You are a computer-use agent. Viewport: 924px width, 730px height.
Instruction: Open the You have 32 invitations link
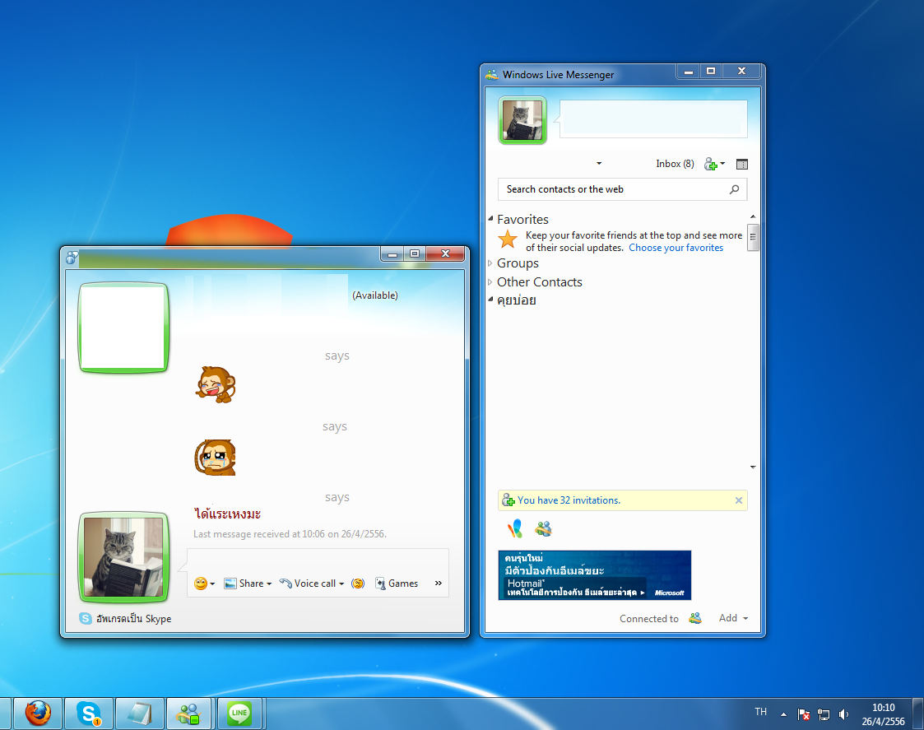click(569, 500)
